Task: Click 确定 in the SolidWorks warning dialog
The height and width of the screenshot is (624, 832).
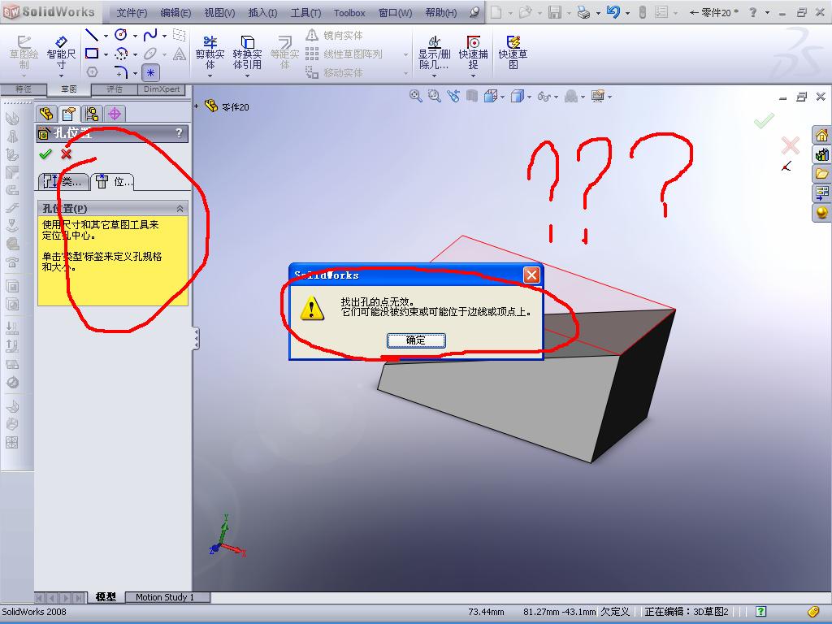Action: coord(416,340)
